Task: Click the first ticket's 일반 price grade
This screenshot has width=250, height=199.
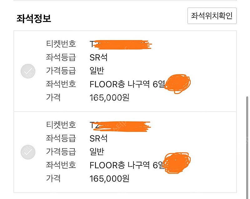Action: point(97,71)
